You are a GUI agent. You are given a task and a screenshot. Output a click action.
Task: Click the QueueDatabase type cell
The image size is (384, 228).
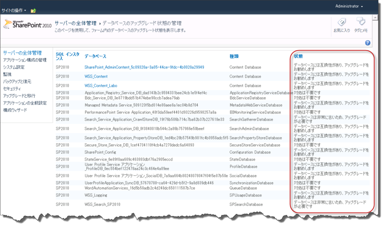coord(243,188)
